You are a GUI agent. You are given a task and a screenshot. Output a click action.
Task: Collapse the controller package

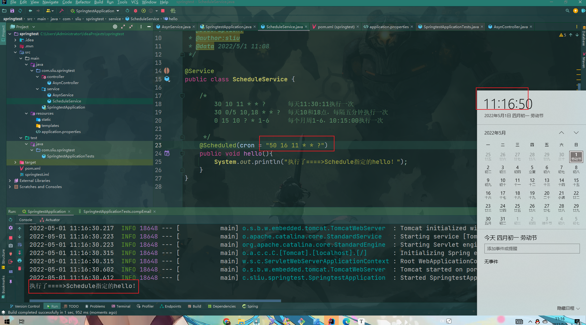(x=37, y=77)
